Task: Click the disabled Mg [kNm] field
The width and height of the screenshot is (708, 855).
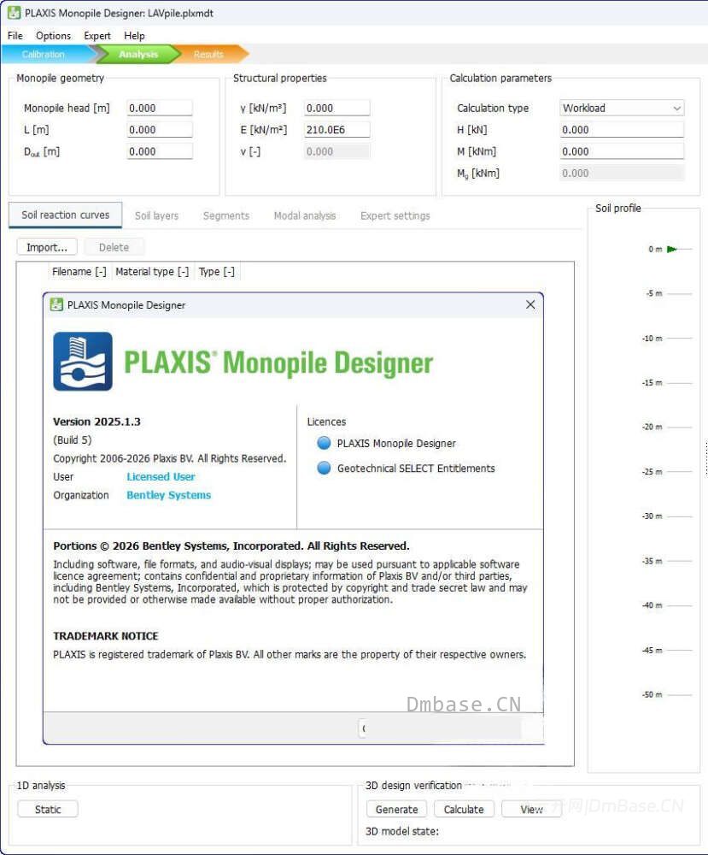Action: coord(622,174)
